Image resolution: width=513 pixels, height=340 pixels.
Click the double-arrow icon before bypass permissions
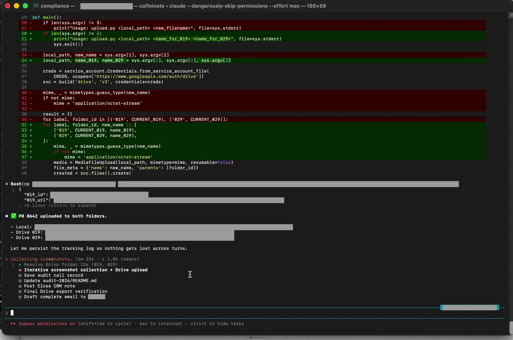pyautogui.click(x=13, y=323)
